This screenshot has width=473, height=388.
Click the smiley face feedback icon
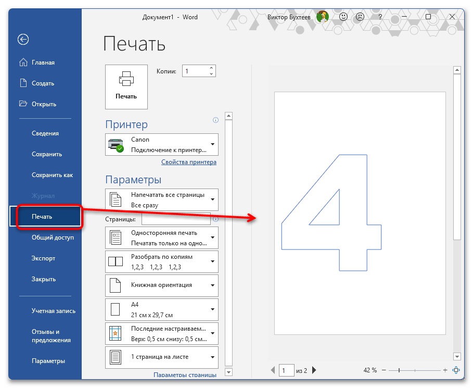tap(343, 17)
